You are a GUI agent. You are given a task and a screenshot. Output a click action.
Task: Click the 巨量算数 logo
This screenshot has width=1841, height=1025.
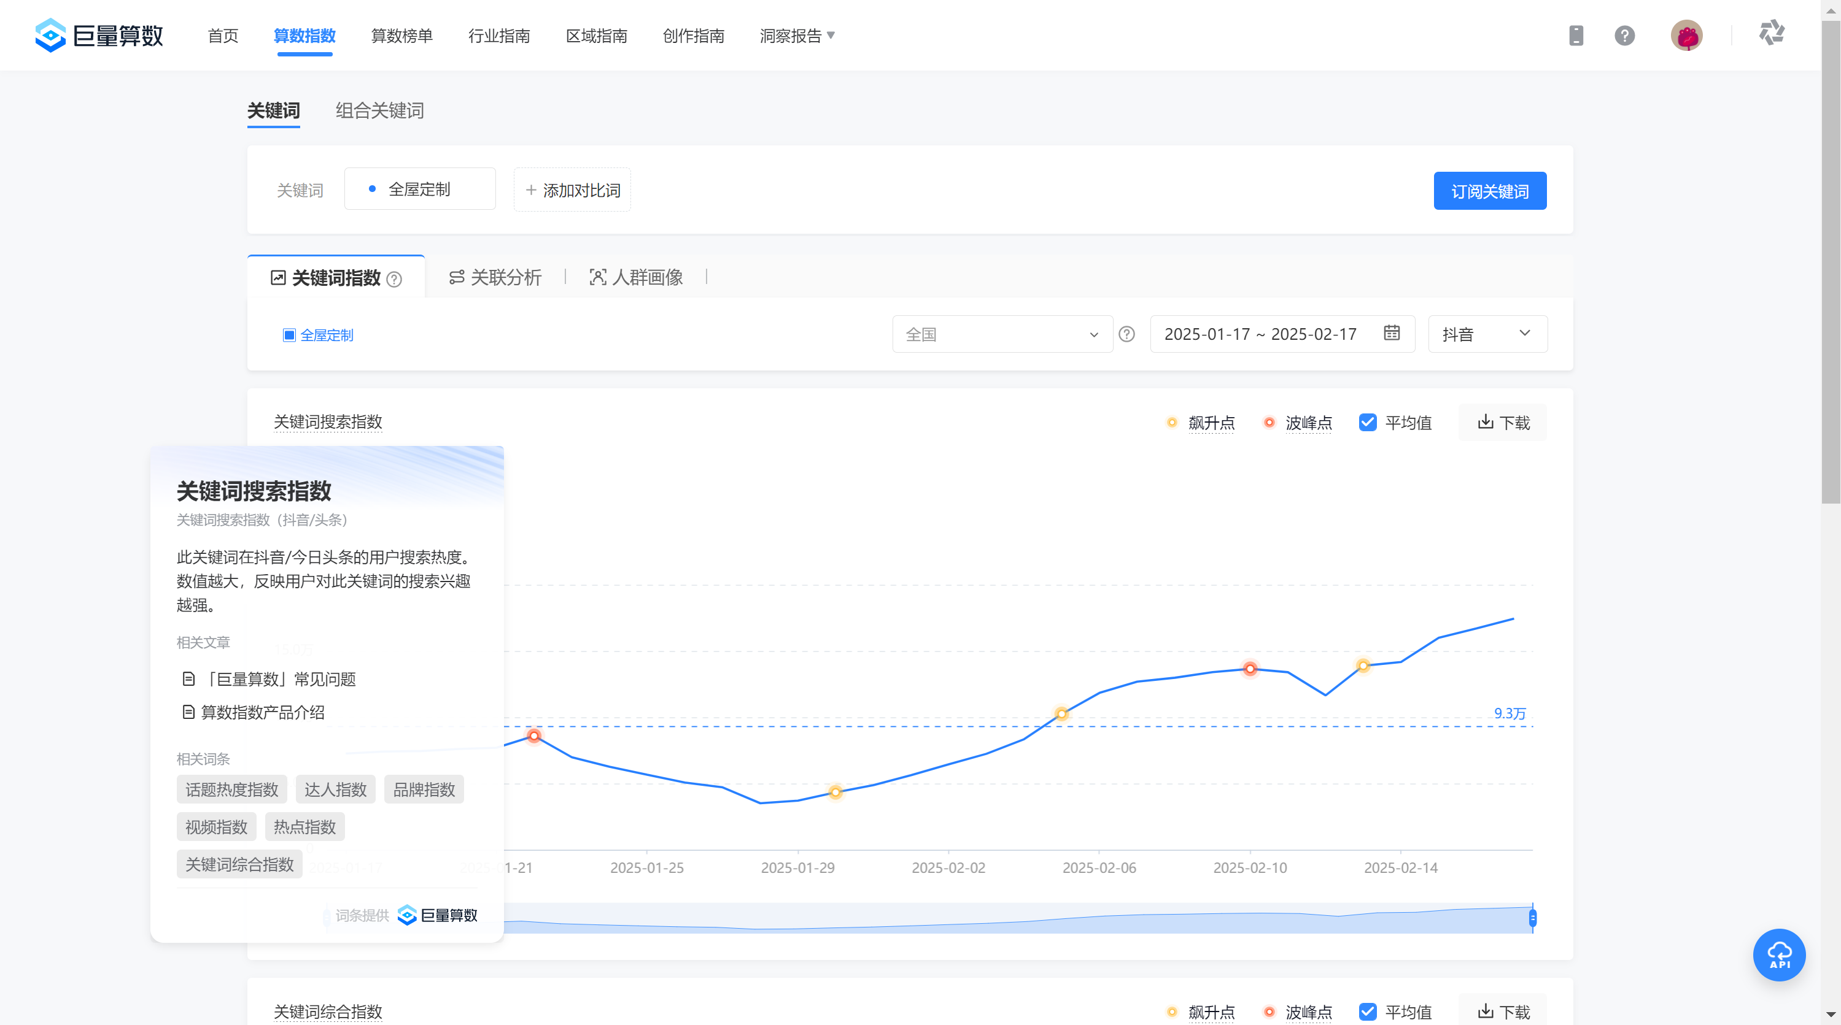(99, 35)
